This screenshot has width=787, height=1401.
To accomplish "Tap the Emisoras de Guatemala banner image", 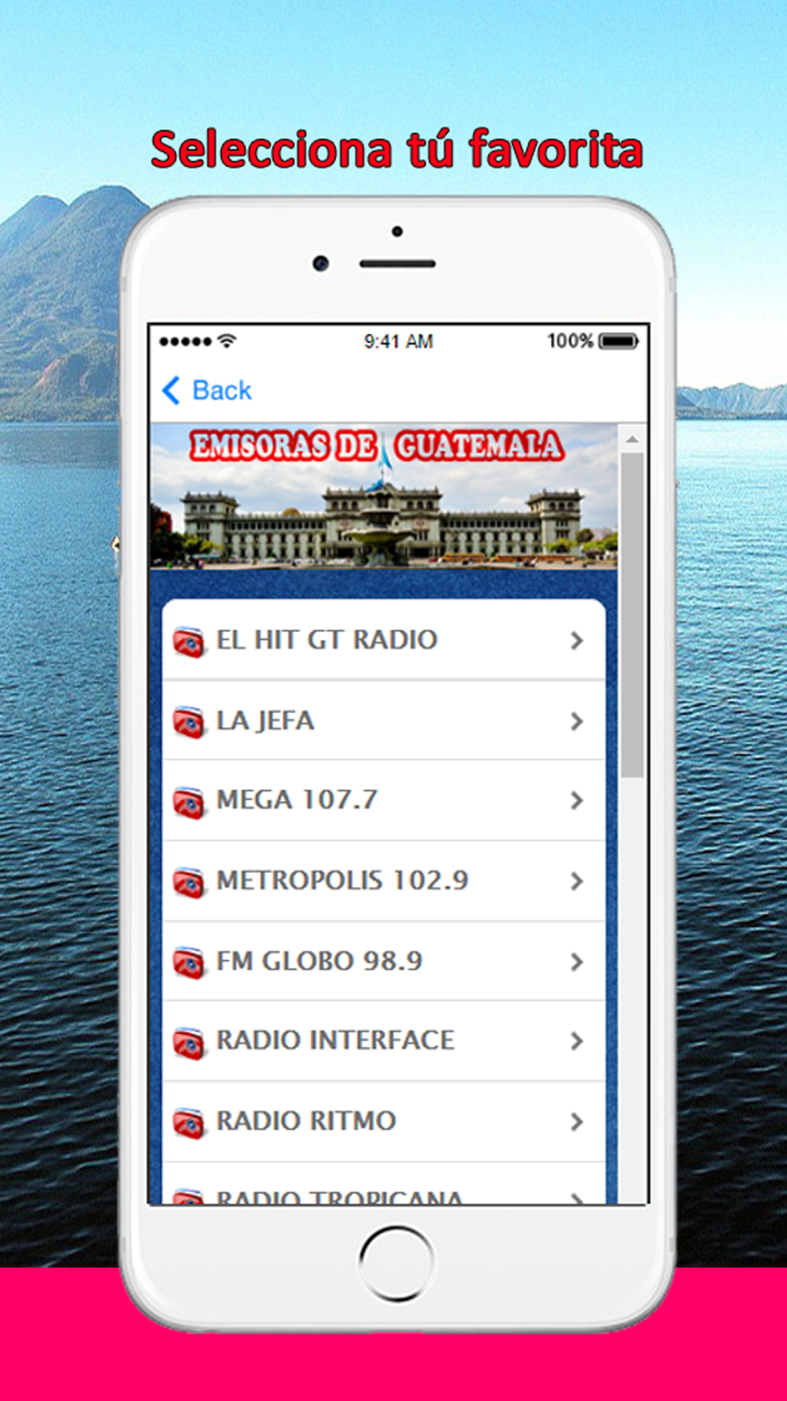I will pos(384,496).
